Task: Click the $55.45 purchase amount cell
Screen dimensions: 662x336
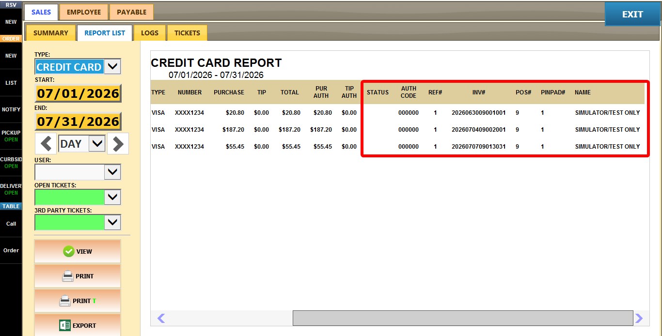Action: (235, 147)
